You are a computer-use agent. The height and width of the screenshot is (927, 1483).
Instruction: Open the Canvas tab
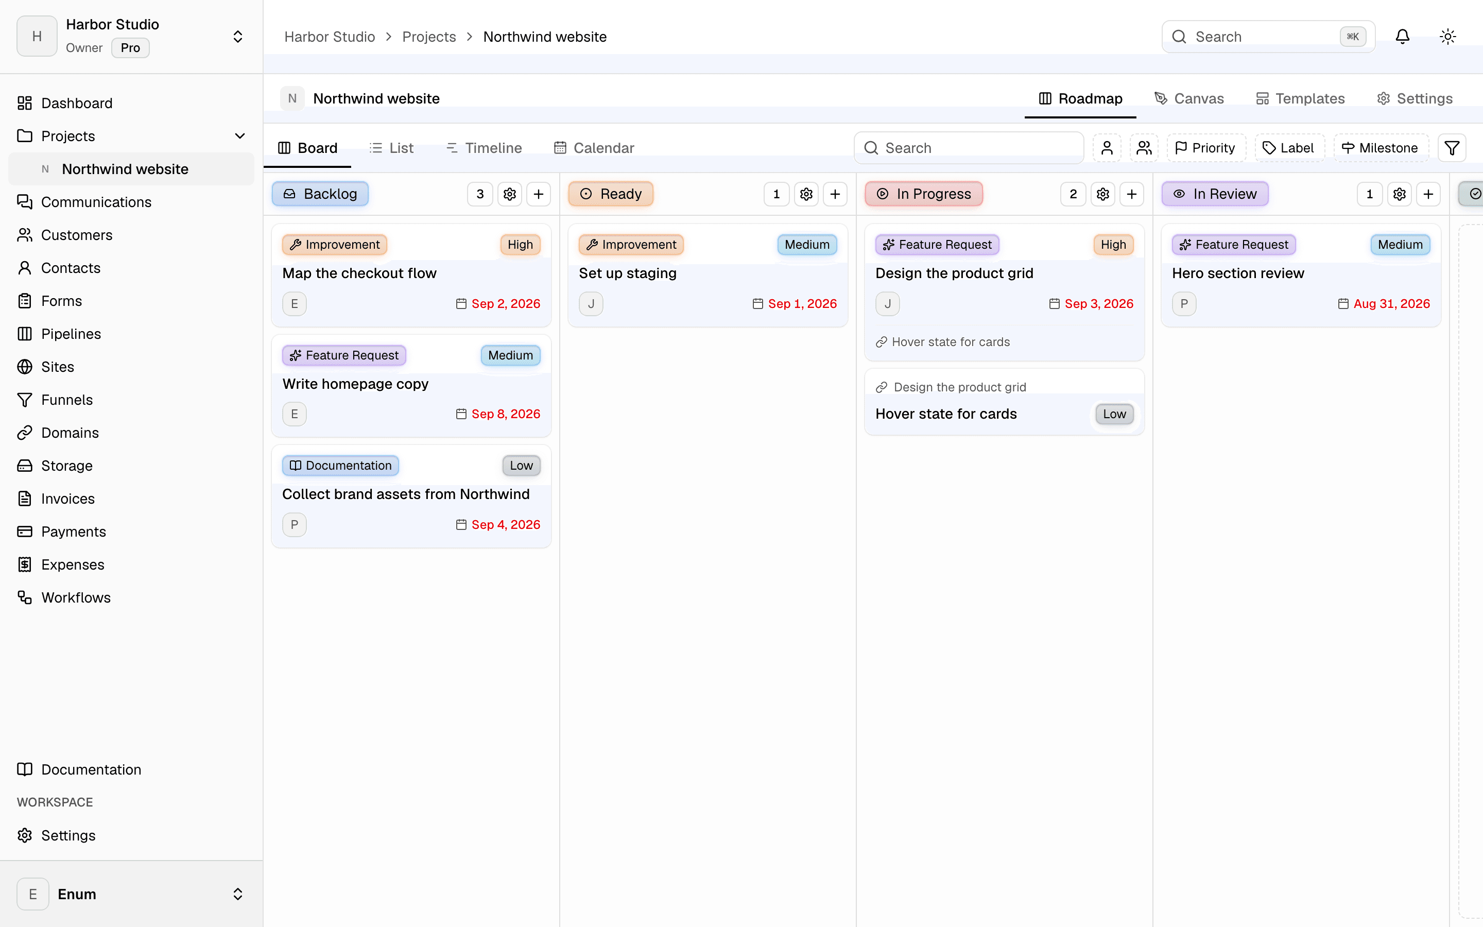[1189, 98]
